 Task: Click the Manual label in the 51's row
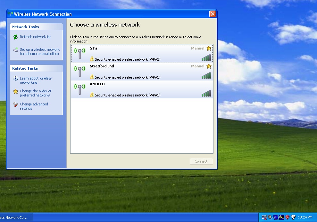[x=197, y=48]
